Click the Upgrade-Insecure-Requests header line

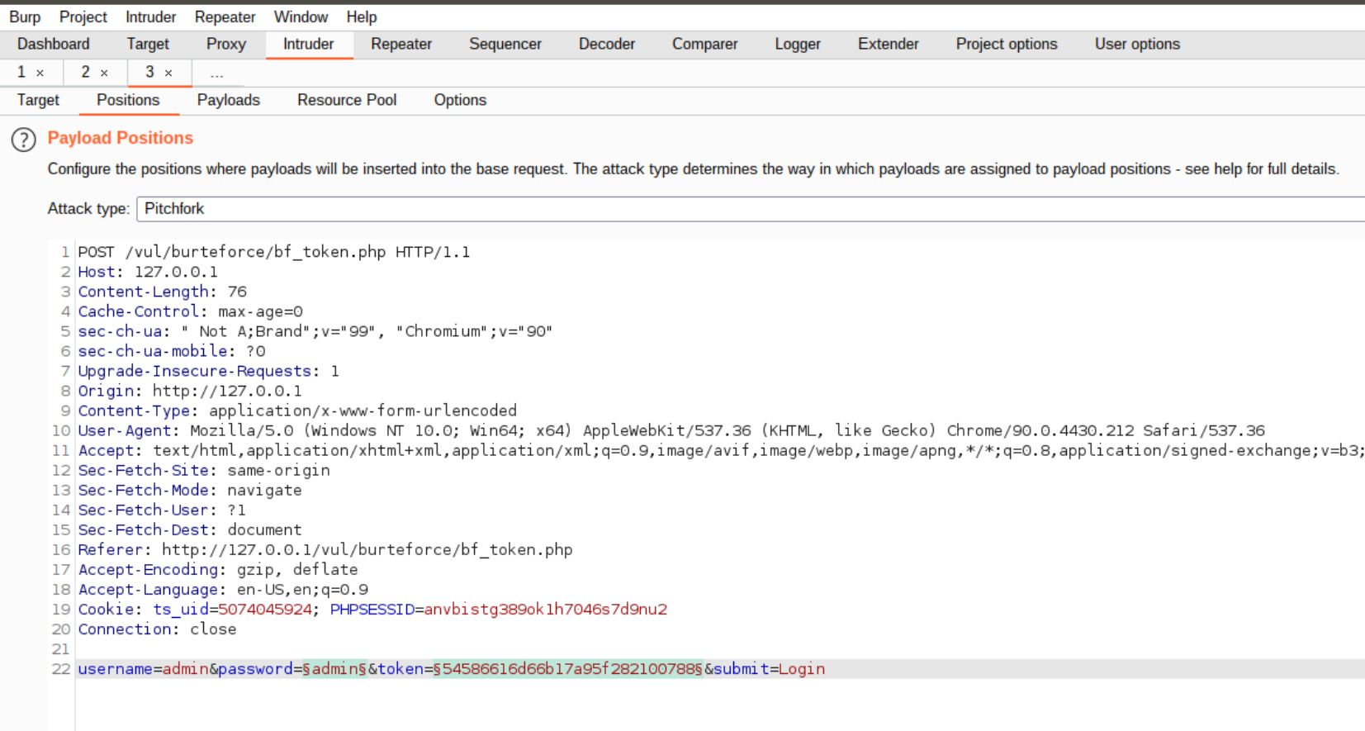click(x=209, y=371)
